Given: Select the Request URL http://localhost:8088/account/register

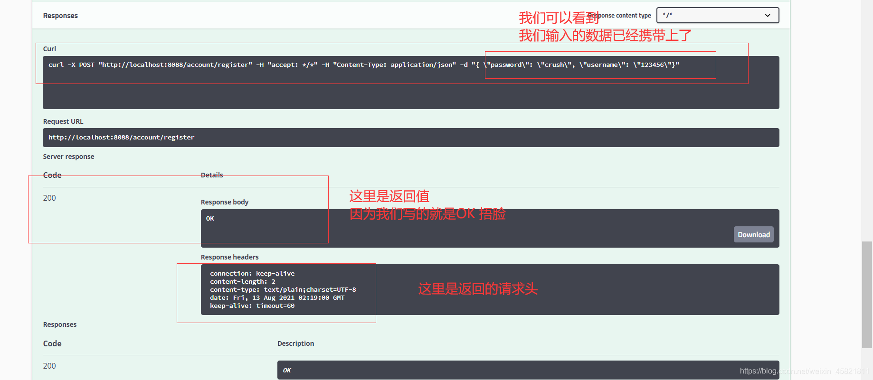Looking at the screenshot, I should point(121,137).
